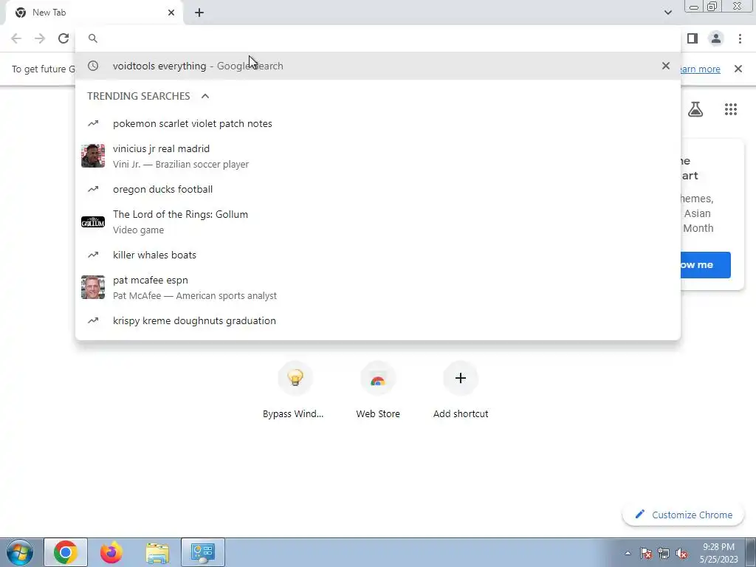Click Add shortcut plus tile
Screen dimensions: 756x567
point(461,391)
